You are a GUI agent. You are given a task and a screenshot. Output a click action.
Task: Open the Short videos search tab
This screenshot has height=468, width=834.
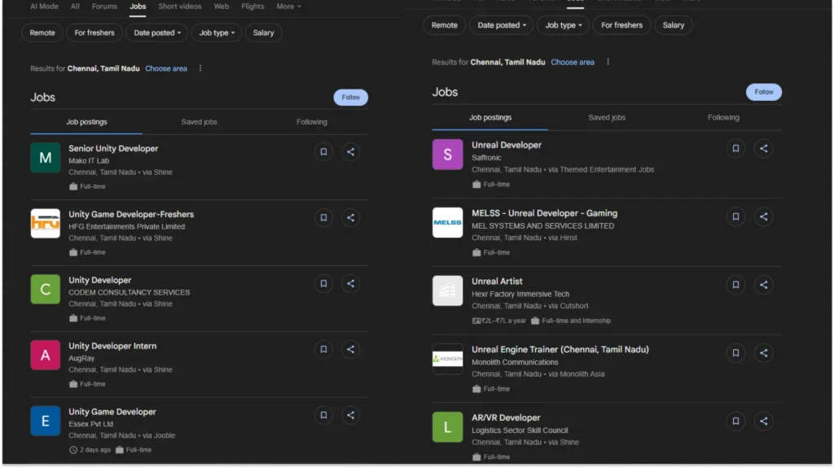[180, 7]
